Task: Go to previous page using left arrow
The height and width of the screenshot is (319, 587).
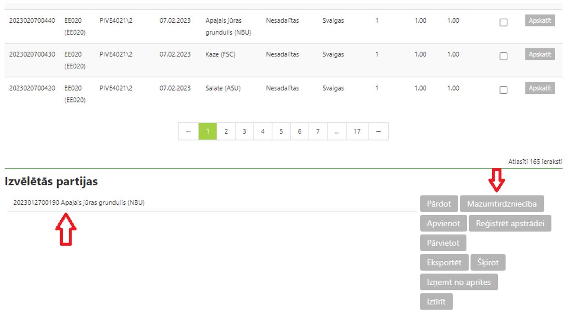Action: click(188, 132)
